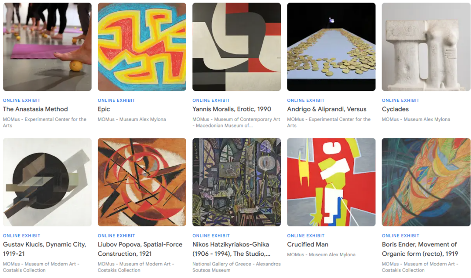This screenshot has height=278, width=471.
Task: Open Boris Ender, Movement of Organic form image
Action: tap(426, 182)
